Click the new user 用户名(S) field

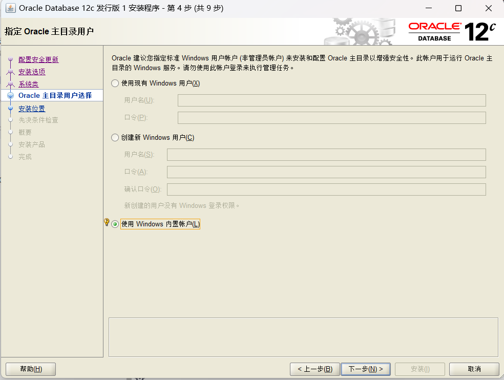click(326, 155)
